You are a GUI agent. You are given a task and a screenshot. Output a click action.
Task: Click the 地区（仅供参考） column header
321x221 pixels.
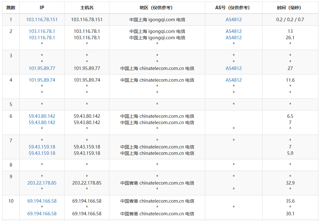157,8
